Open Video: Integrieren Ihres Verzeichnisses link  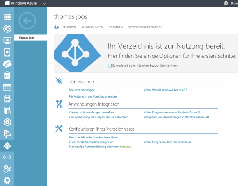point(167,142)
